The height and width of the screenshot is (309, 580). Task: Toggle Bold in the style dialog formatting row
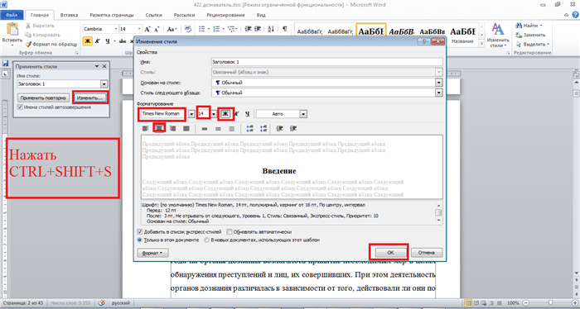click(x=225, y=114)
